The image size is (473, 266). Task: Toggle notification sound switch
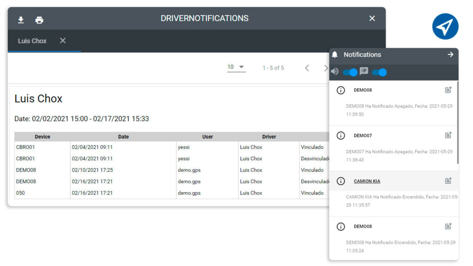(x=350, y=73)
